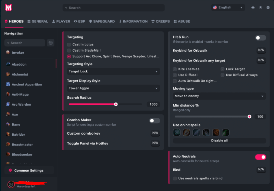274x191 pixels.
Task: Toggle the fifth on-hit spell icon
Action: [x=216, y=133]
